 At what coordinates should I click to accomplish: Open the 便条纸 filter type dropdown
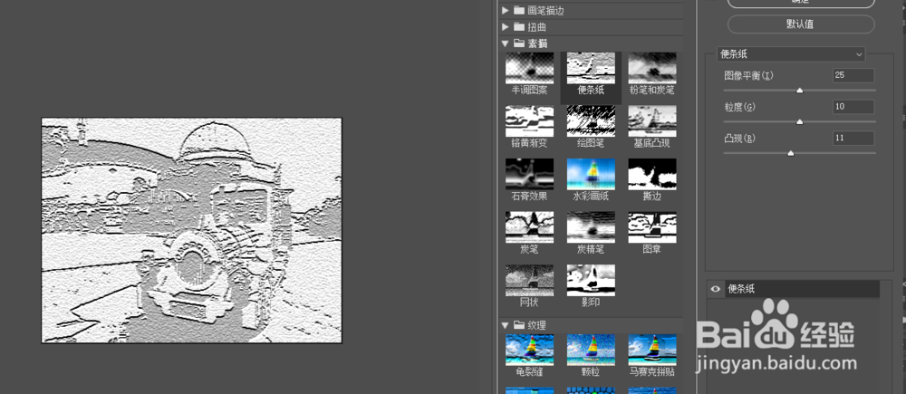pos(791,54)
